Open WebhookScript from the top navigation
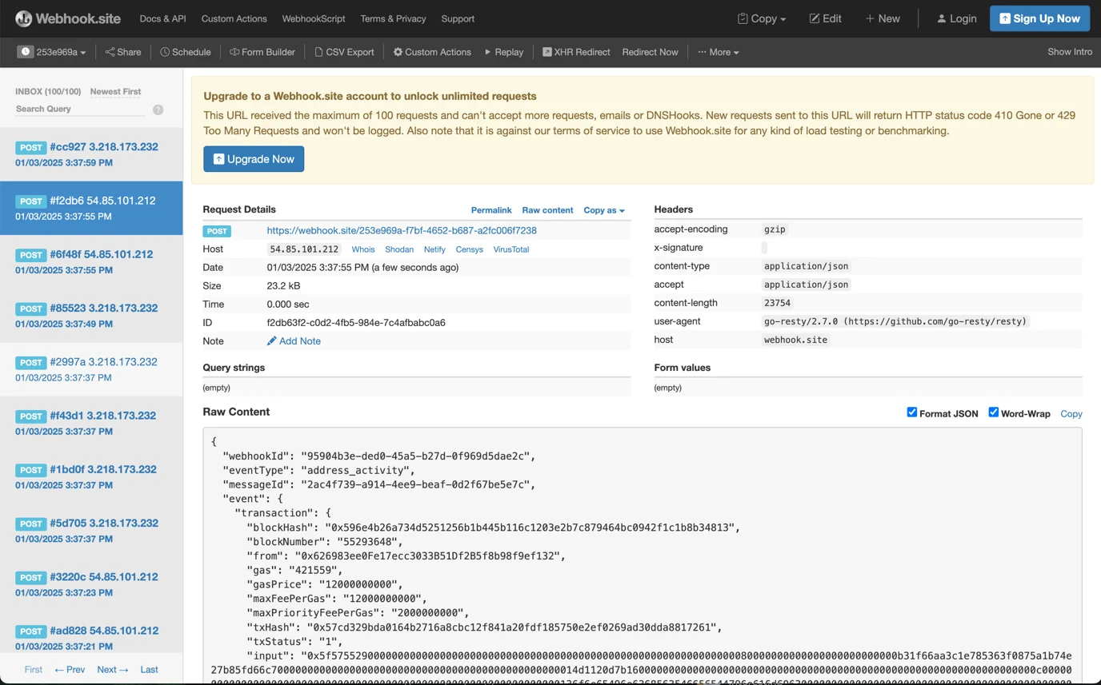 pos(314,18)
